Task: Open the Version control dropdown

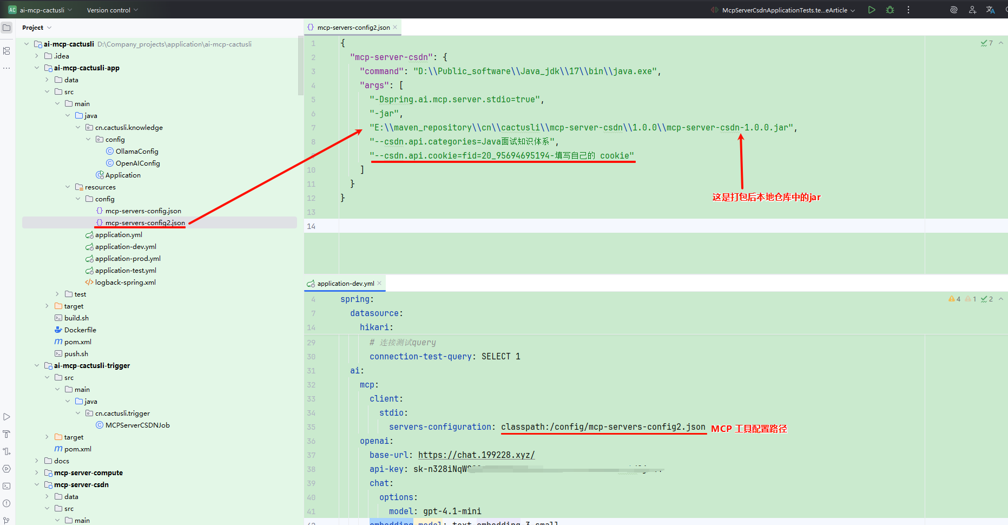Action: pyautogui.click(x=113, y=10)
